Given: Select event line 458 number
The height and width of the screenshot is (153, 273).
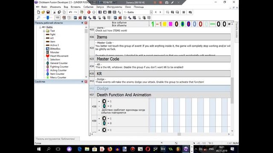Looking at the screenshot, I should pos(94,107).
